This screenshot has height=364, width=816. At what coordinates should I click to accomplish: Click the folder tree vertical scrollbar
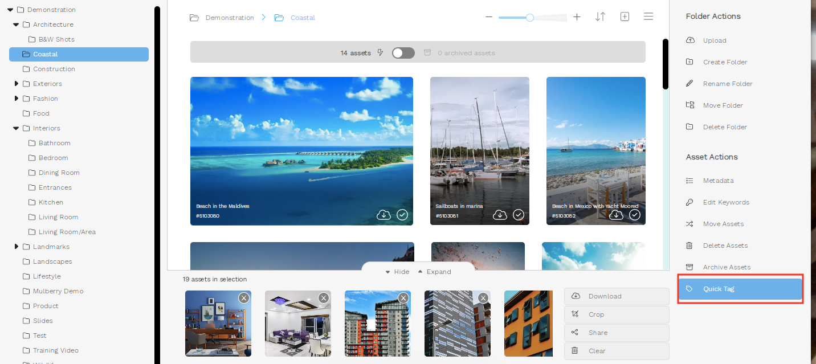click(x=157, y=185)
